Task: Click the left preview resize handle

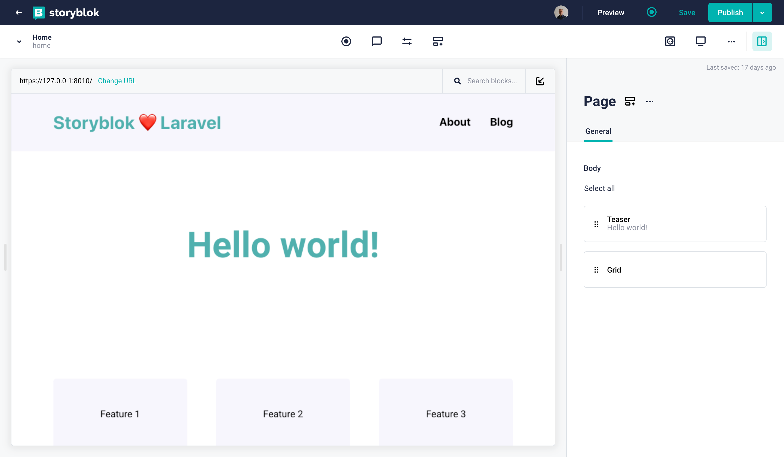Action: click(5, 257)
